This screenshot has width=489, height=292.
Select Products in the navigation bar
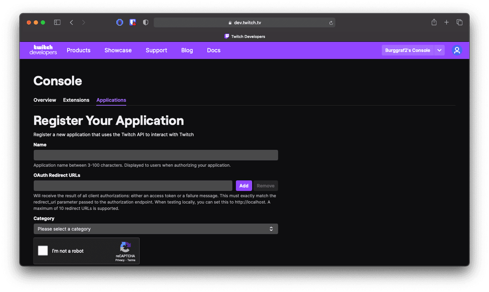[x=78, y=50]
